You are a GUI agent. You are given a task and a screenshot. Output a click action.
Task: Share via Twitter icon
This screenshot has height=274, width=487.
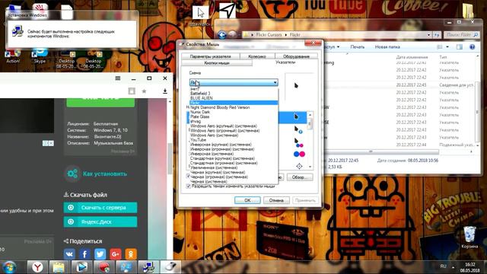click(x=100, y=254)
